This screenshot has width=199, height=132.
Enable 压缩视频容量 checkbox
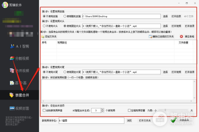coord(129,111)
